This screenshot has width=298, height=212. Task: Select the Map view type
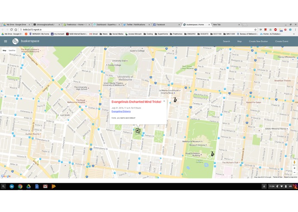pyautogui.click(x=4, y=51)
